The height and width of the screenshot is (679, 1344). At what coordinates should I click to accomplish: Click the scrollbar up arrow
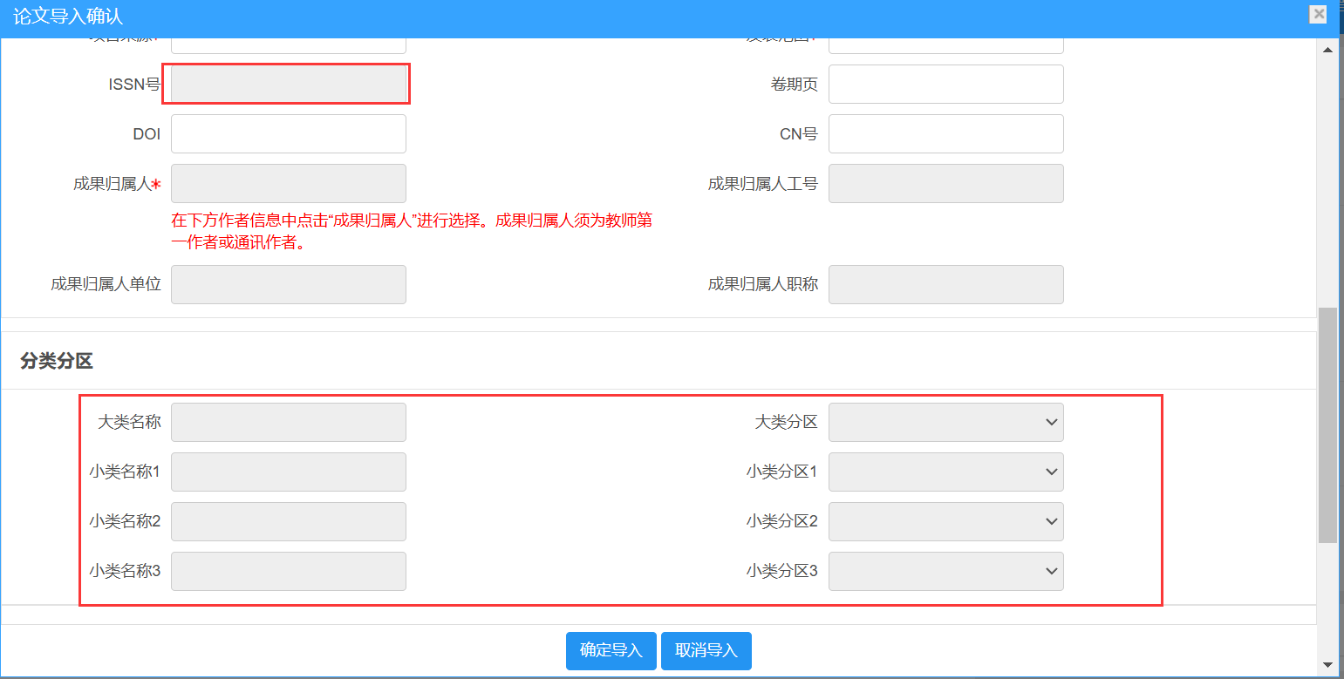coord(1327,50)
